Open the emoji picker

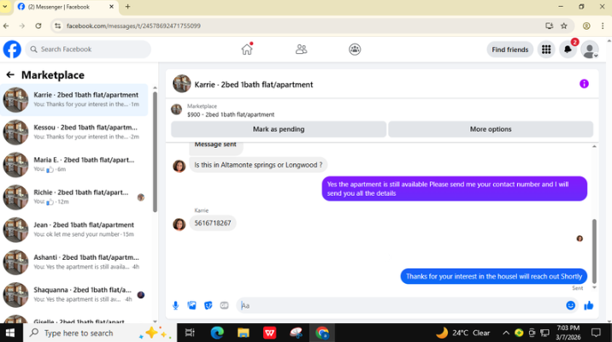[x=571, y=305]
